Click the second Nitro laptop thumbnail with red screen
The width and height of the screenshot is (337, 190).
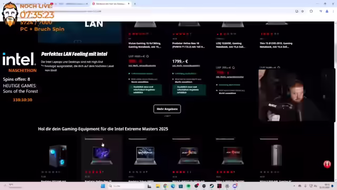pos(233,156)
